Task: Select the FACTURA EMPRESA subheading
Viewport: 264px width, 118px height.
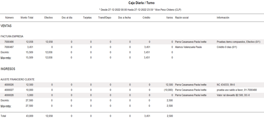Action: point(12,37)
